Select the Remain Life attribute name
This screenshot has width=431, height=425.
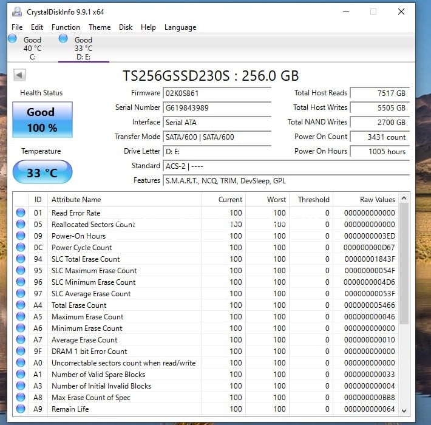click(x=70, y=409)
